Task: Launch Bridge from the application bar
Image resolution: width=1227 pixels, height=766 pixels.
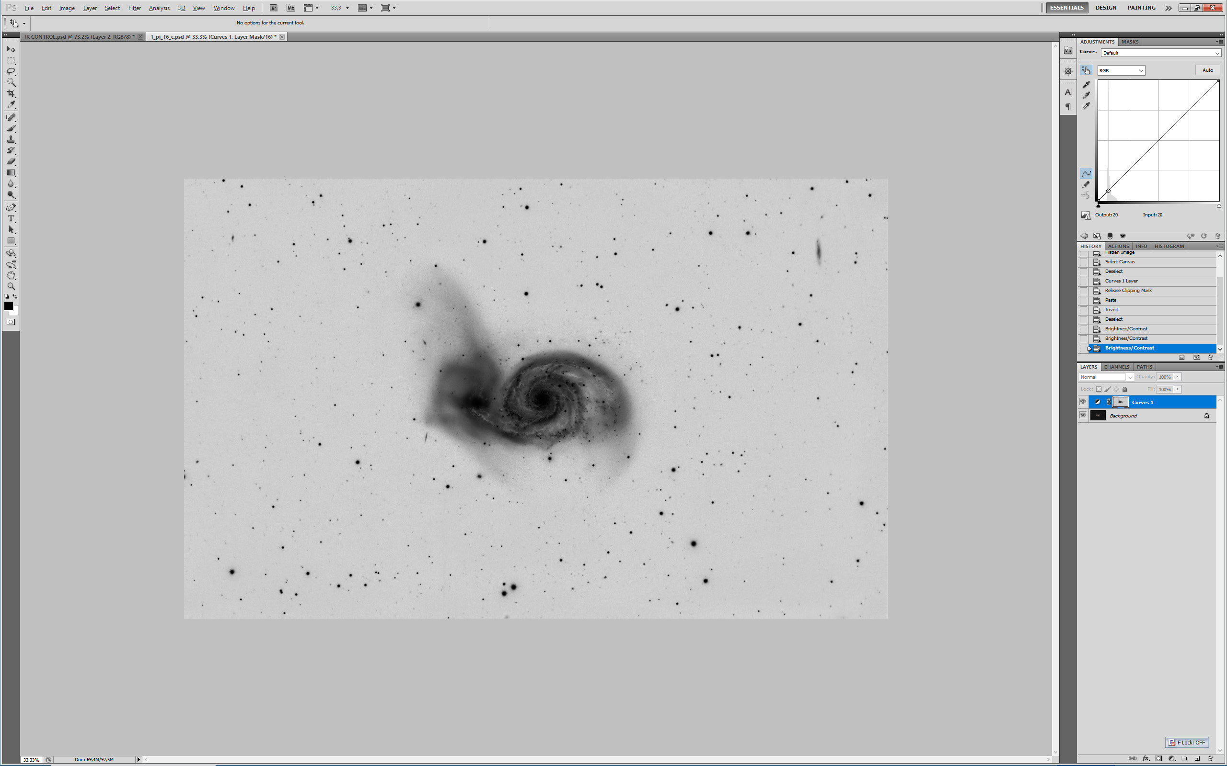Action: tap(273, 8)
